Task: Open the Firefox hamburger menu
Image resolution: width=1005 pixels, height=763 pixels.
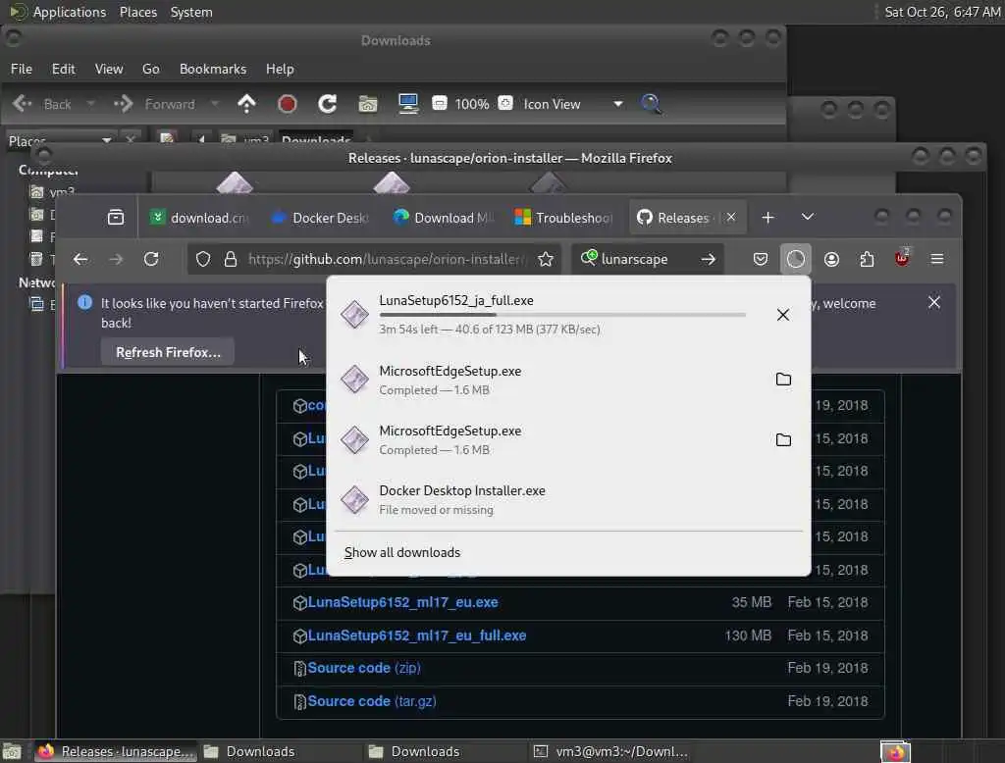Action: pos(937,259)
